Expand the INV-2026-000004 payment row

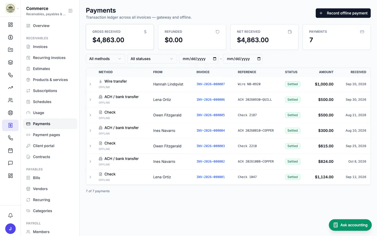coord(90,130)
